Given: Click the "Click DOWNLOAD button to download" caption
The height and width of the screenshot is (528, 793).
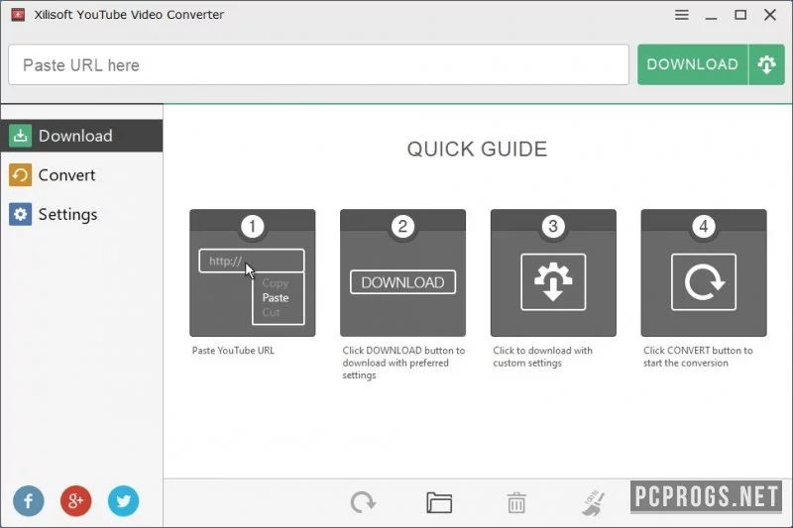Looking at the screenshot, I should pyautogui.click(x=403, y=363).
